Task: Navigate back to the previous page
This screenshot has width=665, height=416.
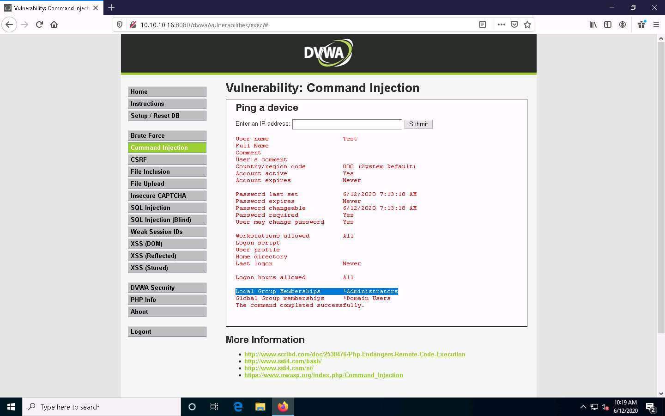Action: click(x=9, y=24)
